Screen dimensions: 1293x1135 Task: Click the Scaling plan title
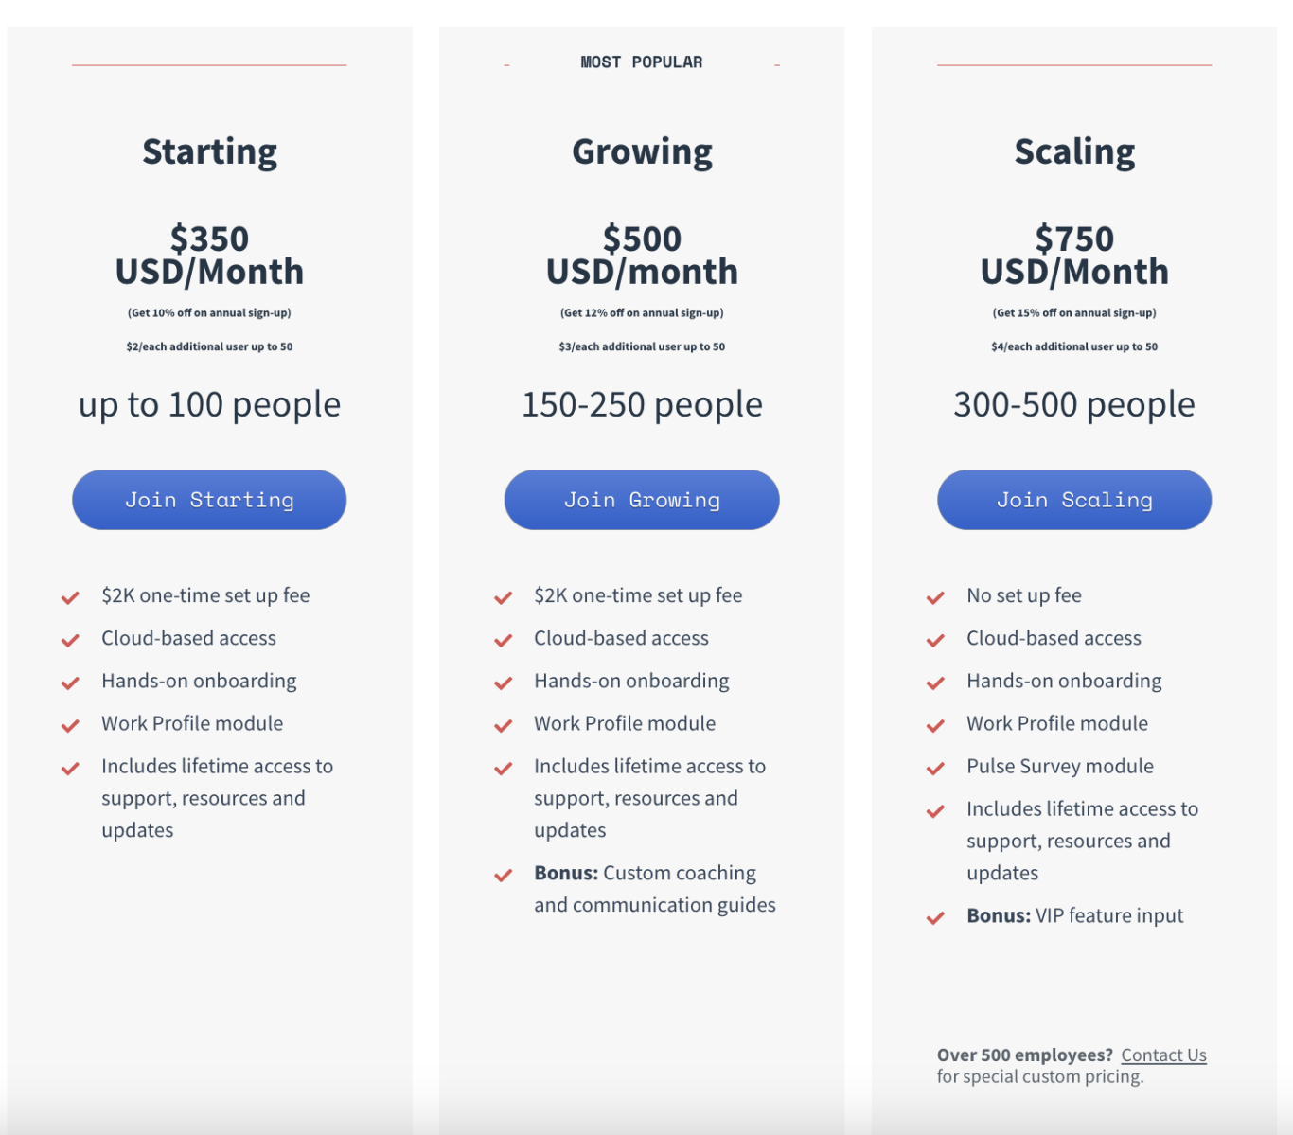pos(1074,151)
